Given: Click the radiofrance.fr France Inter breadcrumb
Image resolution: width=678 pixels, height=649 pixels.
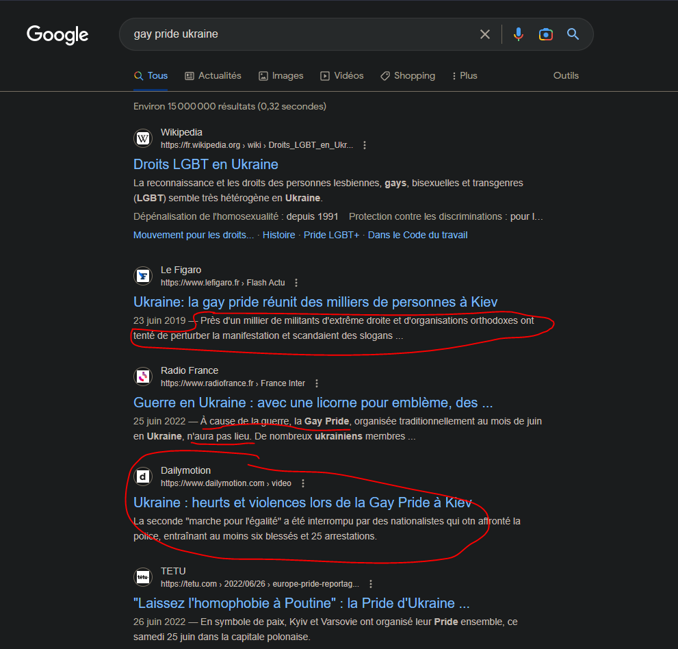Looking at the screenshot, I should 233,383.
